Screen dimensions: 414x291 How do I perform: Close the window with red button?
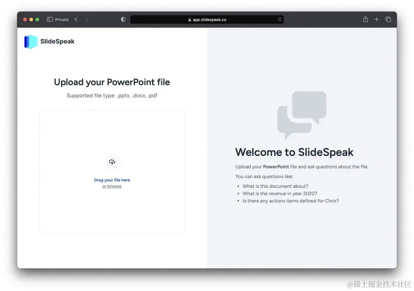click(25, 19)
